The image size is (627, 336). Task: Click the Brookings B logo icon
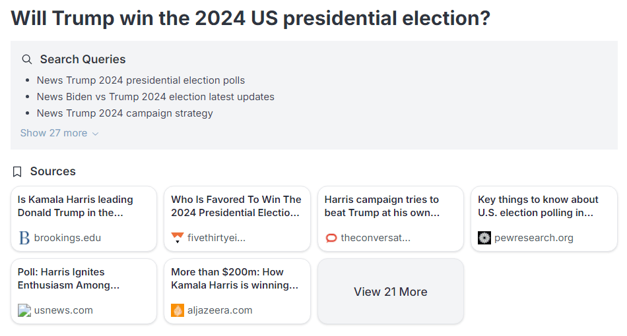click(x=24, y=238)
